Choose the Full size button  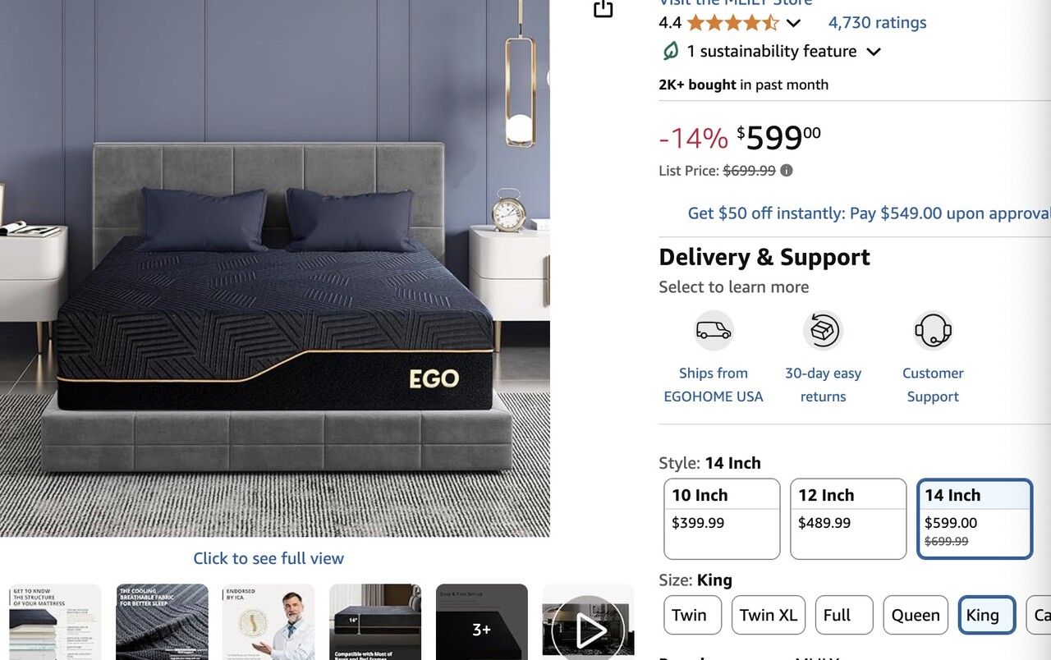[844, 615]
